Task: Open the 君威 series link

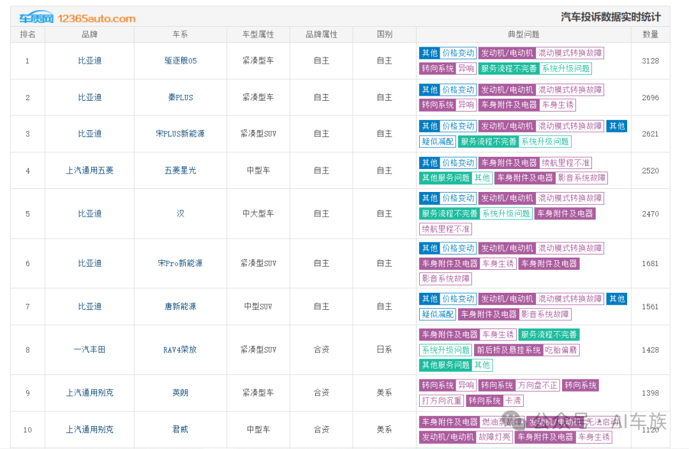Action: (180, 430)
